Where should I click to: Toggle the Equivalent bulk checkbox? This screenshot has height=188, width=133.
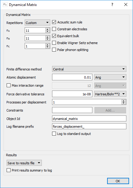coord(54,36)
